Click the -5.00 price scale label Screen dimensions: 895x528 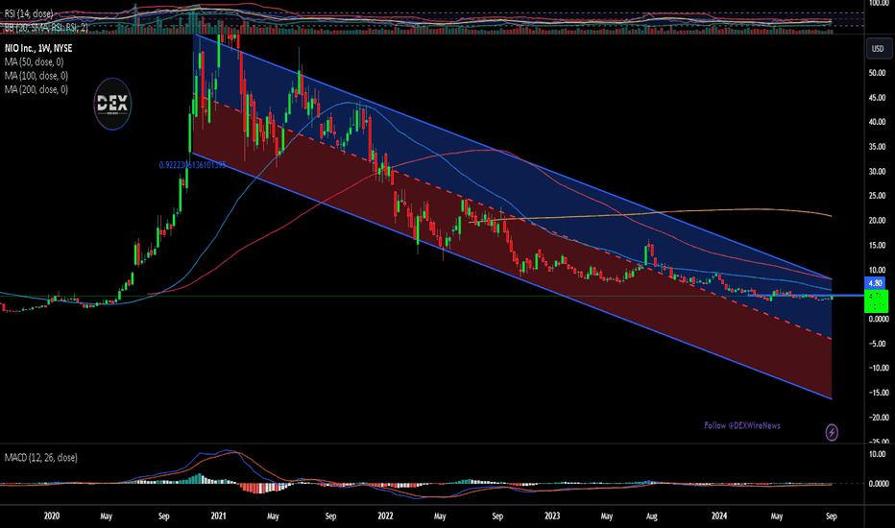(878, 344)
